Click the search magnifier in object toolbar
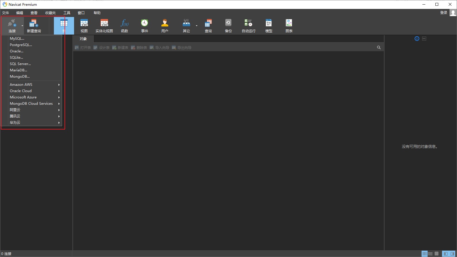457x257 pixels. (379, 47)
